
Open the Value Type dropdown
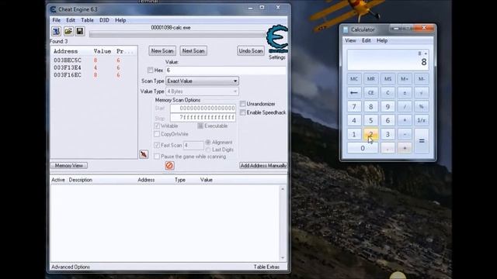[202, 91]
